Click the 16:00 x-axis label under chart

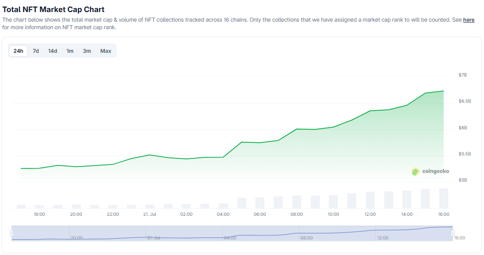(444, 214)
